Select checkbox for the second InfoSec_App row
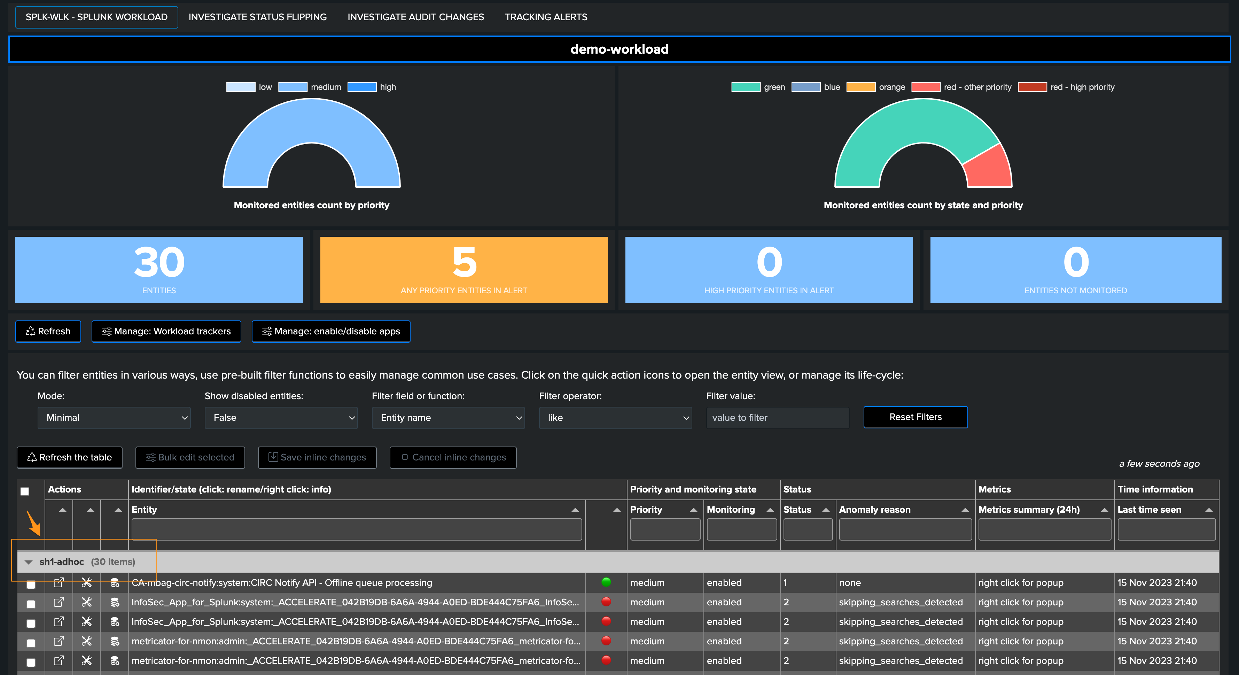This screenshot has height=675, width=1239. click(x=31, y=623)
